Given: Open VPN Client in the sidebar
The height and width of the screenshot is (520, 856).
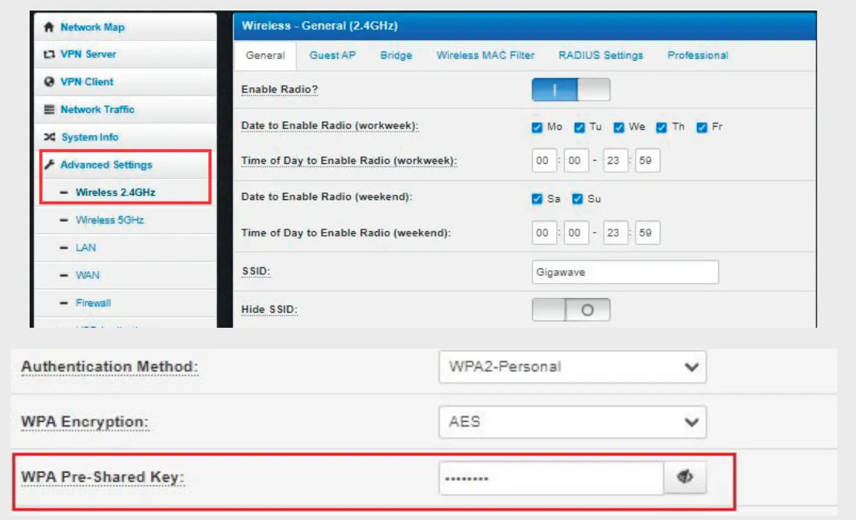Looking at the screenshot, I should [125, 82].
